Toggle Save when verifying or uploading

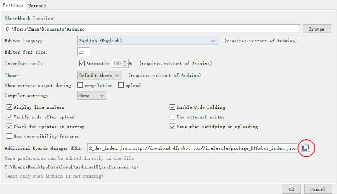point(172,126)
